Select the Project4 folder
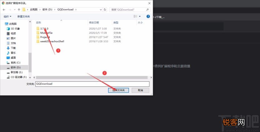The height and width of the screenshot is (132, 260). [45, 37]
